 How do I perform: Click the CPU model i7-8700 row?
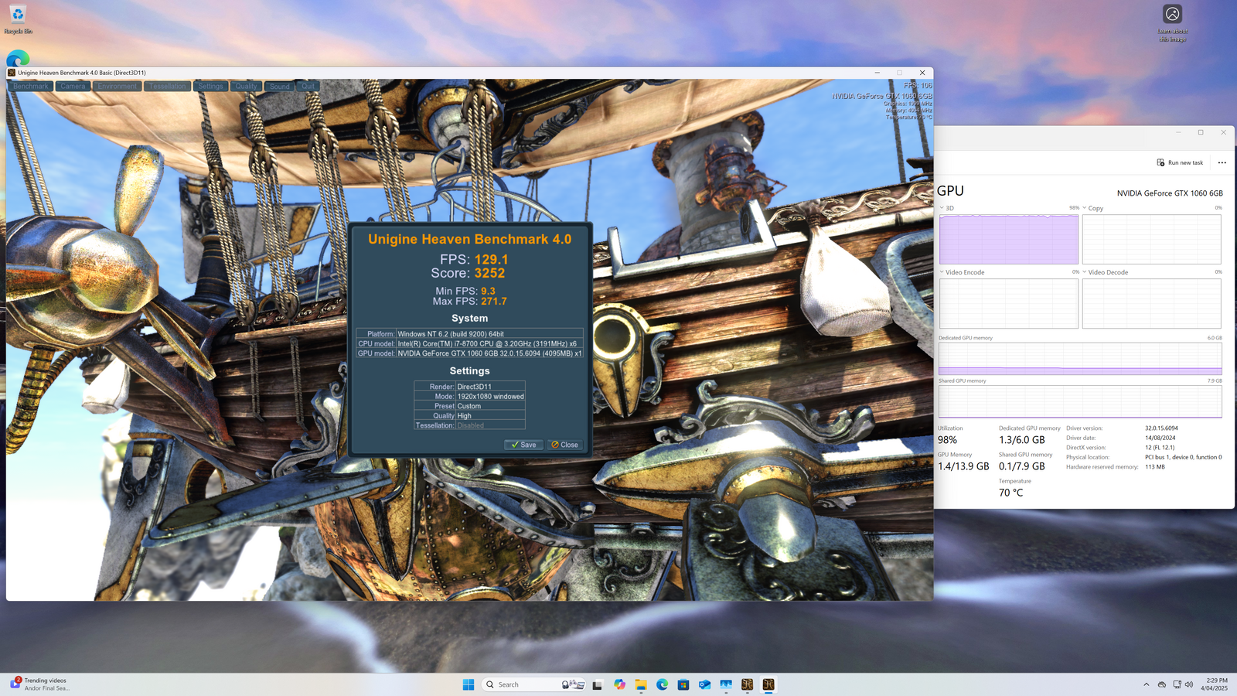click(469, 343)
